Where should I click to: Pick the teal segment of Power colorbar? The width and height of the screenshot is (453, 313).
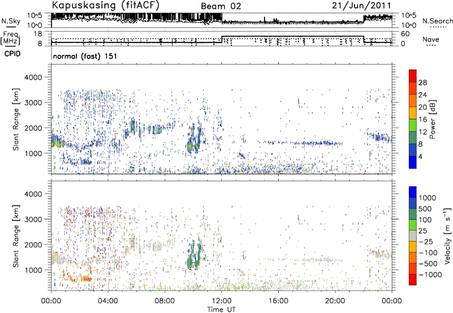(413, 137)
